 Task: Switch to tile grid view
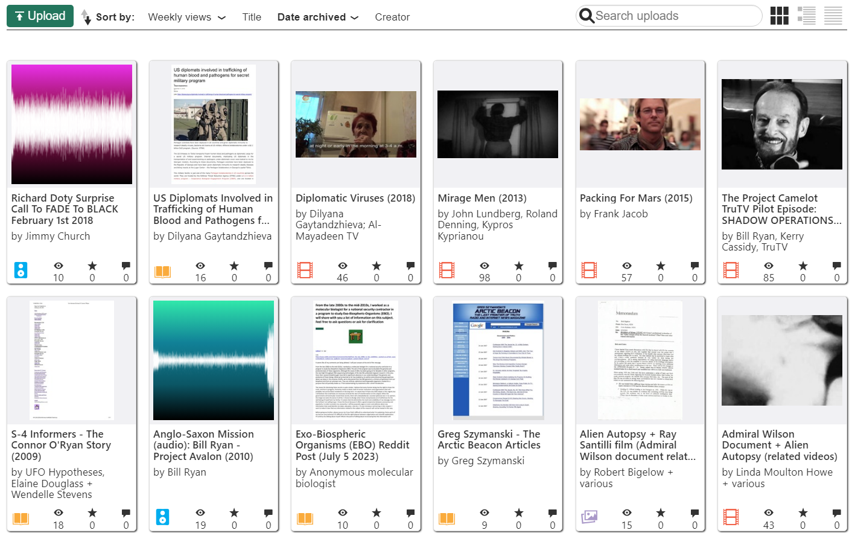point(779,16)
